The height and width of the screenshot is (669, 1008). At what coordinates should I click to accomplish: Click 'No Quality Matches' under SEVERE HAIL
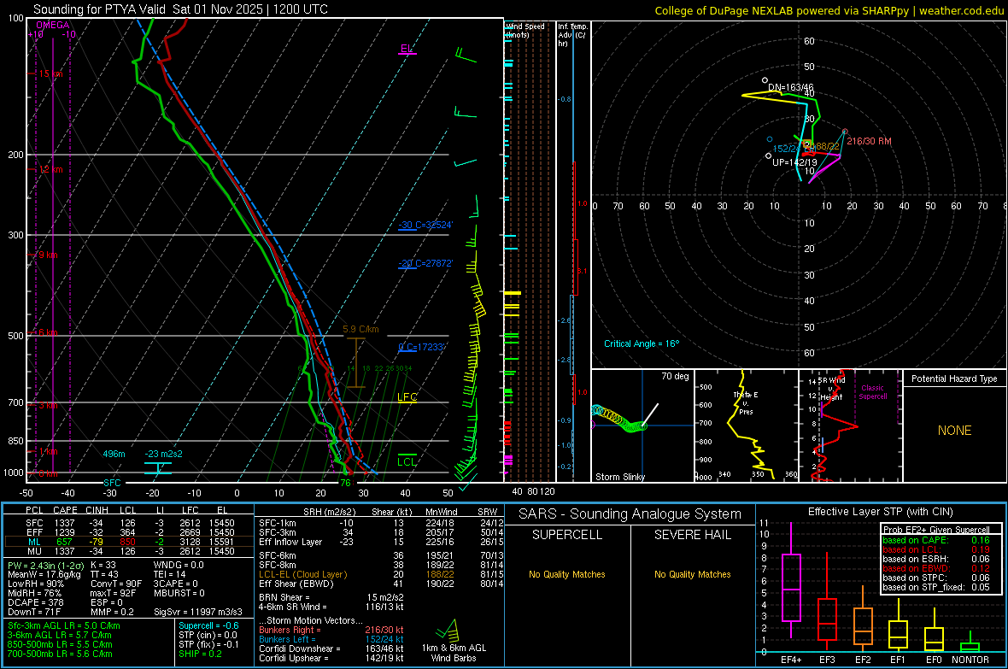coord(692,574)
